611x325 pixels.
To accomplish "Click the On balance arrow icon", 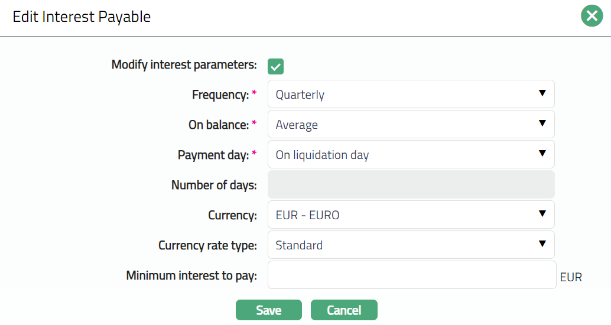I will (542, 123).
